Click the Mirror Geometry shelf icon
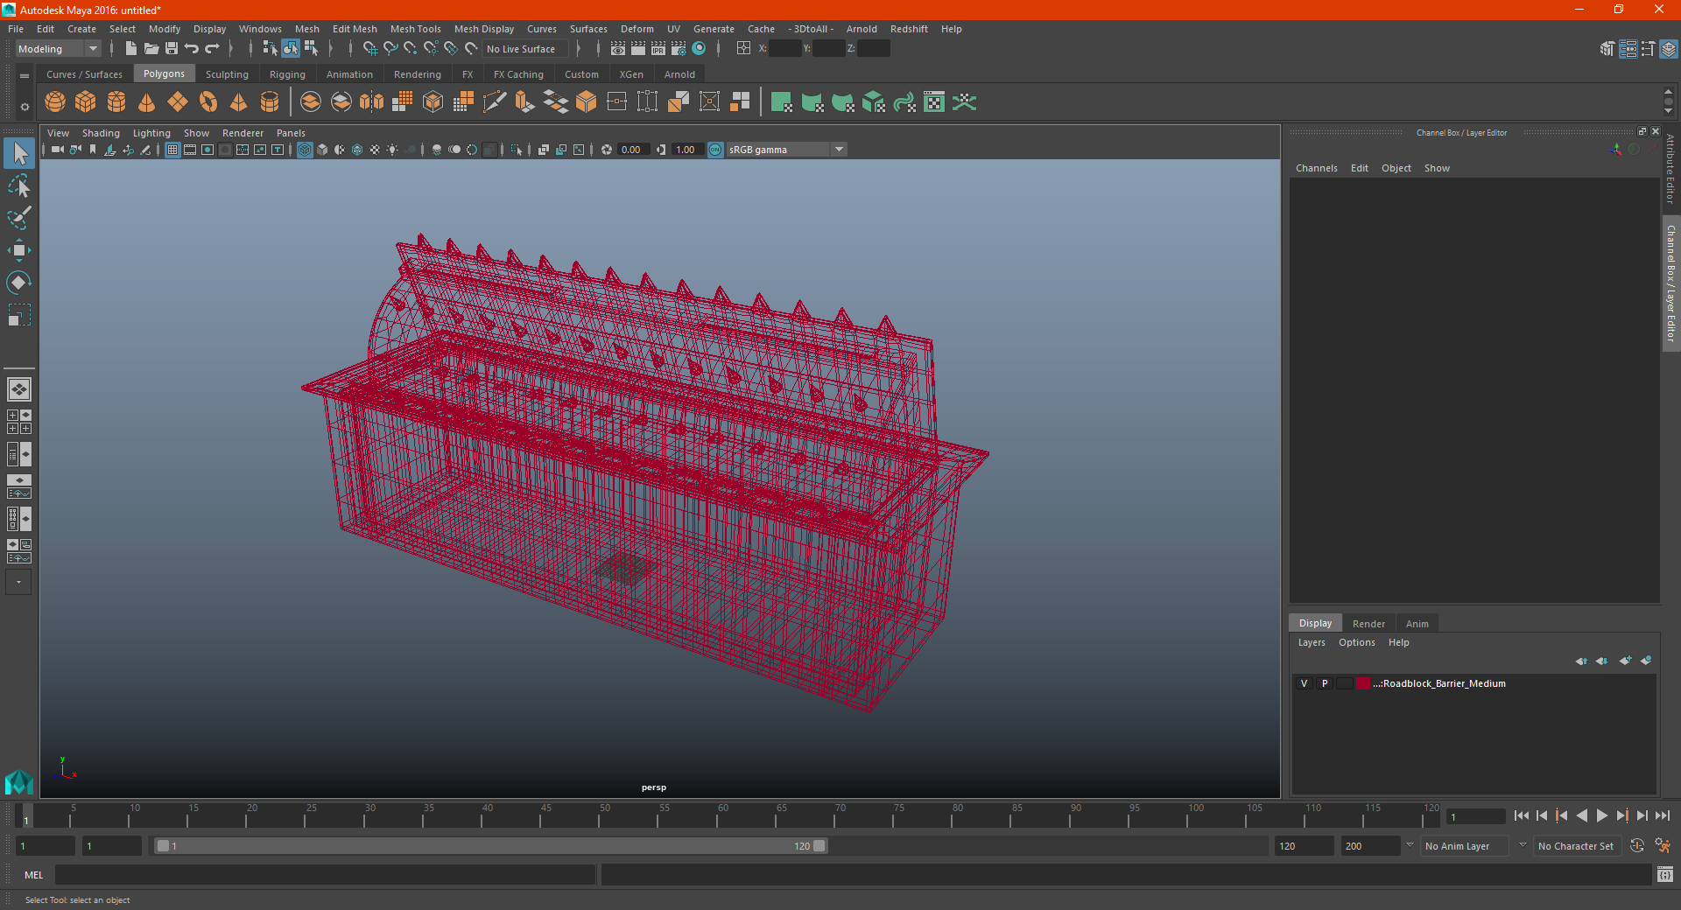The image size is (1681, 910). pyautogui.click(x=372, y=102)
